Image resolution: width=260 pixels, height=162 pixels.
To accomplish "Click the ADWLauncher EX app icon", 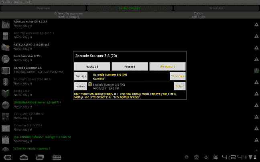I will tap(6, 24).
